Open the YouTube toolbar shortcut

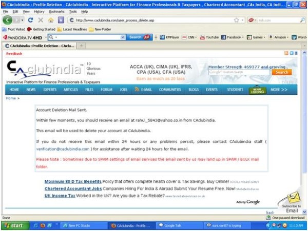click(209, 37)
